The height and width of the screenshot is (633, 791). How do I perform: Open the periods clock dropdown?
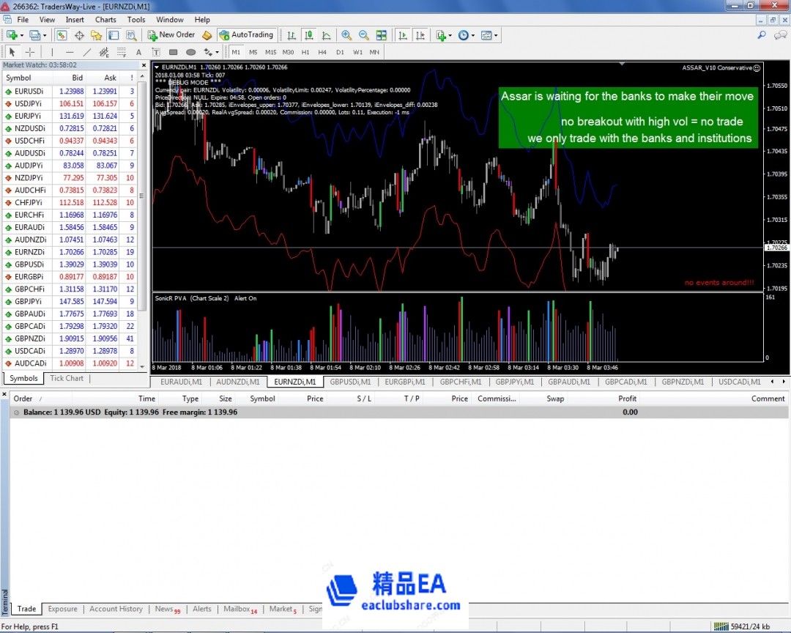(x=466, y=35)
